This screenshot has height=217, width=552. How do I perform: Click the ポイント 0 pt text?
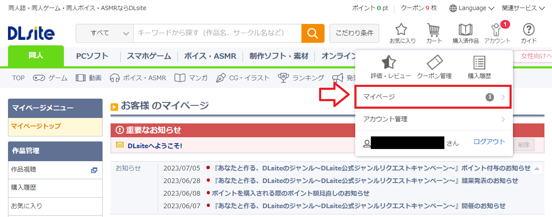coord(370,8)
